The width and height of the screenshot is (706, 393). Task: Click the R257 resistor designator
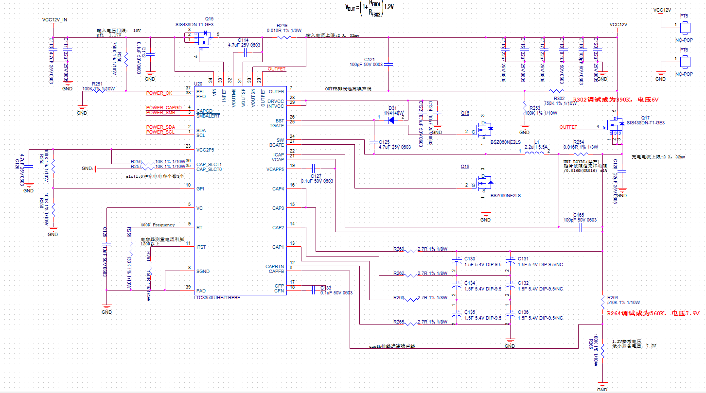pos(136,166)
